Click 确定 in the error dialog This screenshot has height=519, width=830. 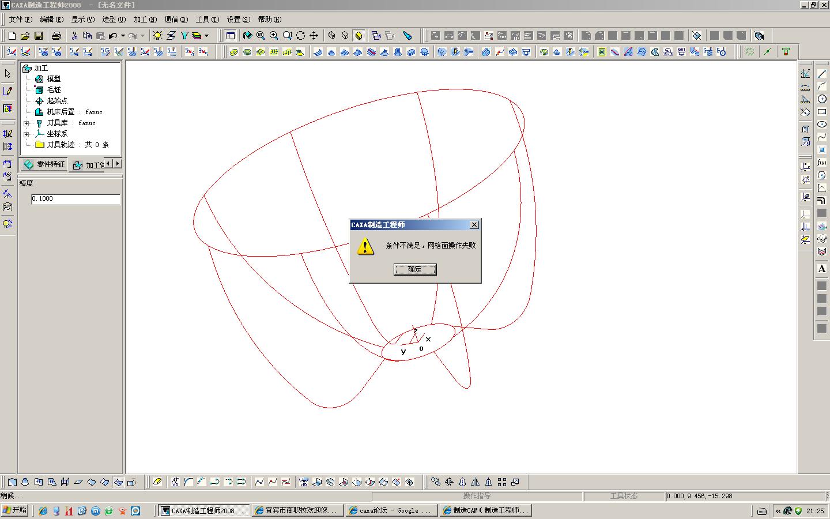coord(415,269)
